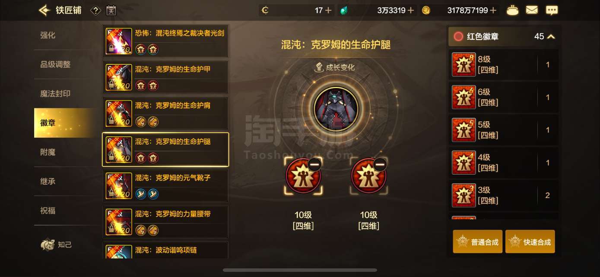Viewport: 600px width, 277px height.
Task: Open the question mark help icon
Action: 96,10
